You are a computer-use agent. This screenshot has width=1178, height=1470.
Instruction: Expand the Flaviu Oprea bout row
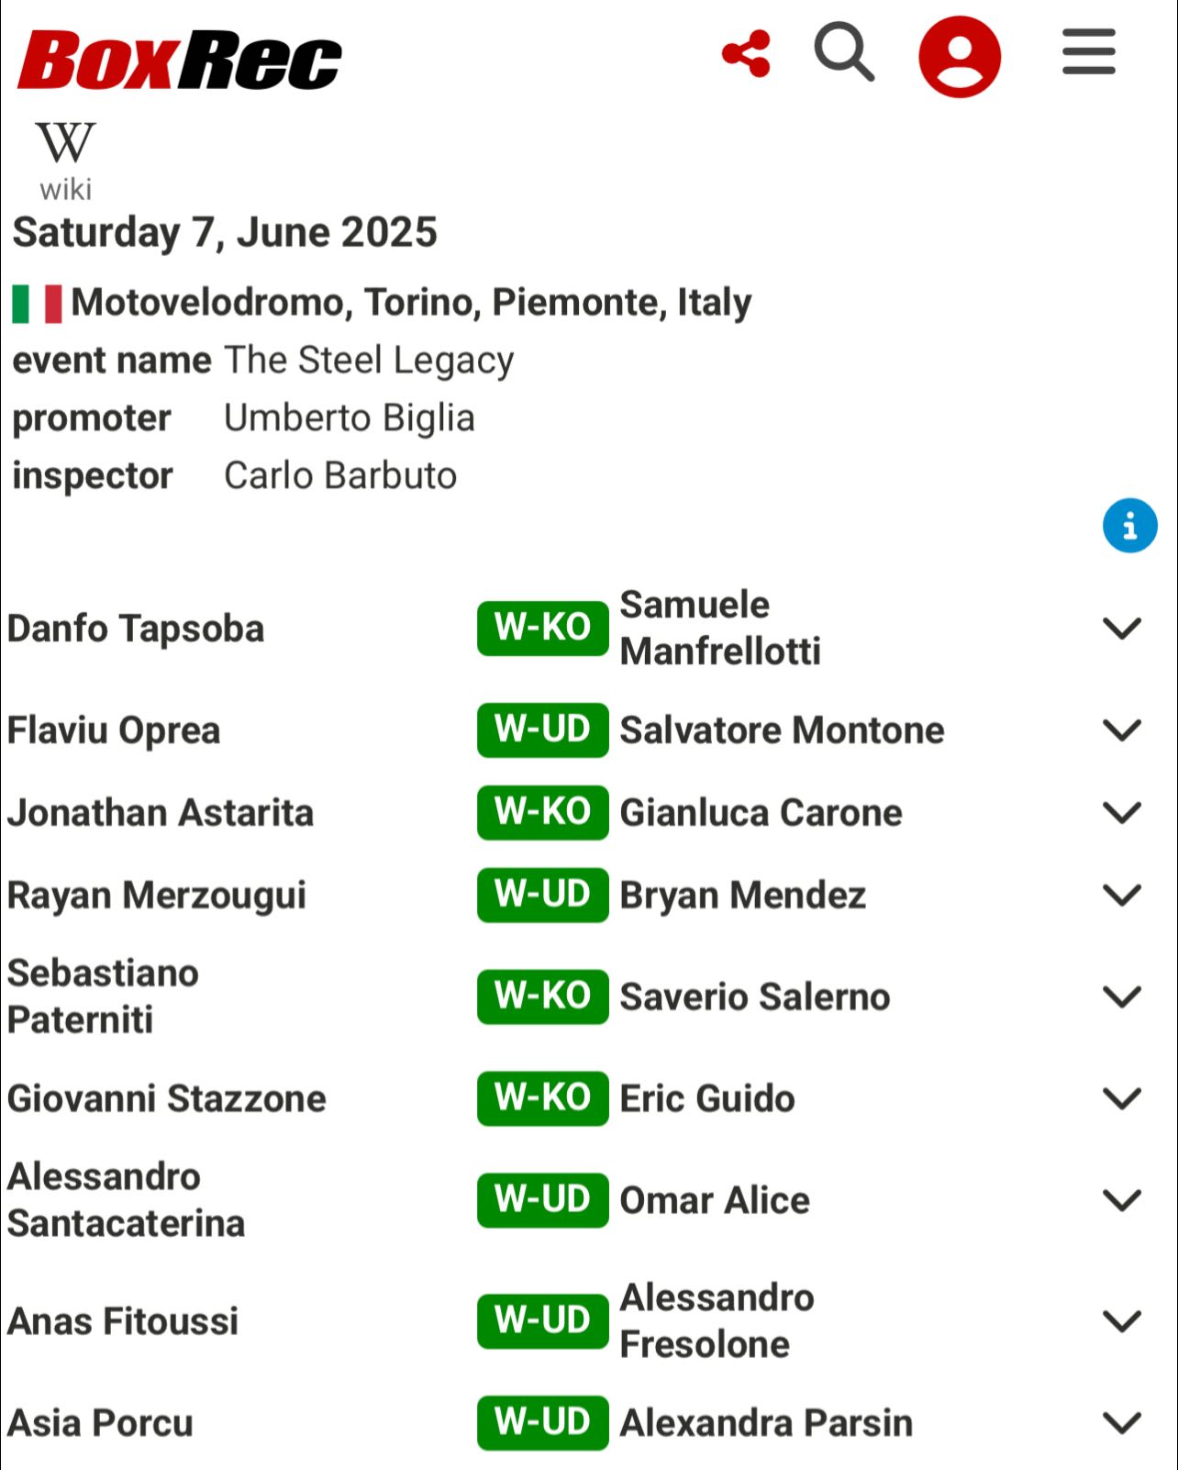pos(1121,730)
